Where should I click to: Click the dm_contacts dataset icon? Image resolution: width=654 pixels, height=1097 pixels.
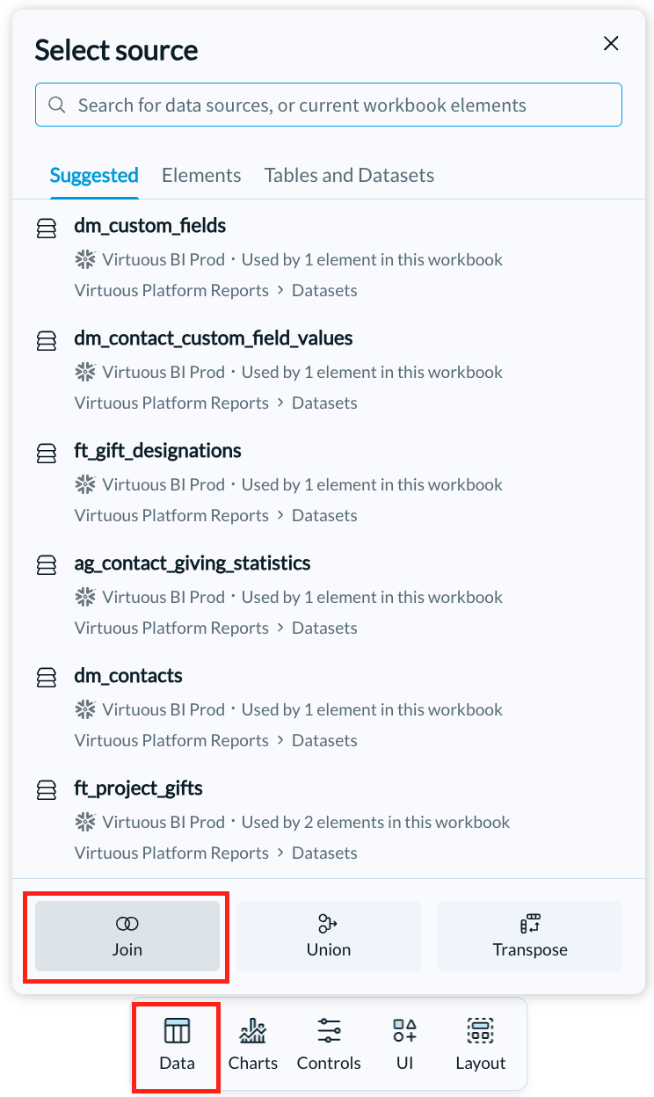tap(47, 679)
